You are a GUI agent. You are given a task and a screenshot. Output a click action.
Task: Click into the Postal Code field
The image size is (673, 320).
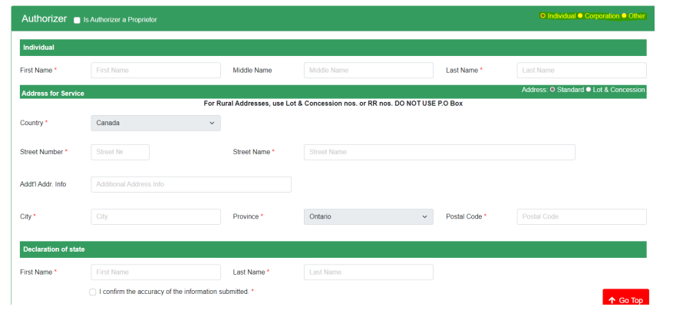582,216
